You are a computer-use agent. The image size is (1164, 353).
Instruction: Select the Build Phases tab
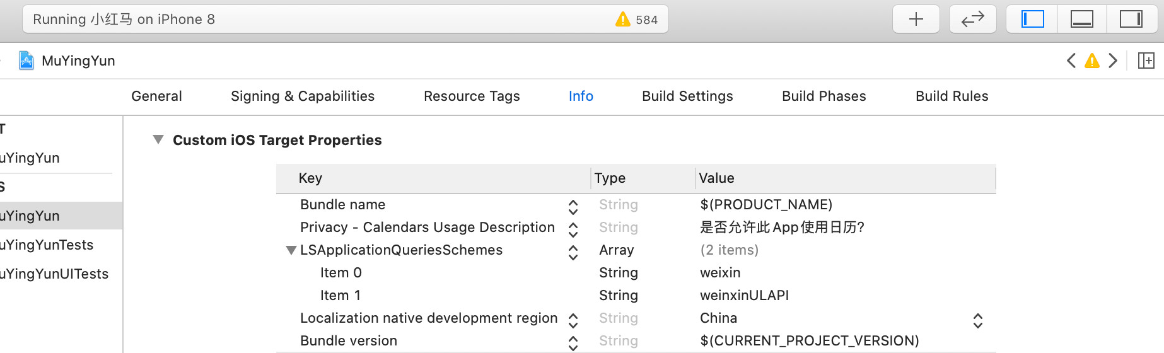point(824,96)
